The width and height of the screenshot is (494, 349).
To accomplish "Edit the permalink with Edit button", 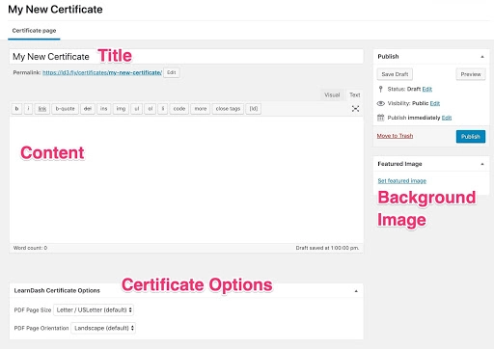I will coord(172,72).
